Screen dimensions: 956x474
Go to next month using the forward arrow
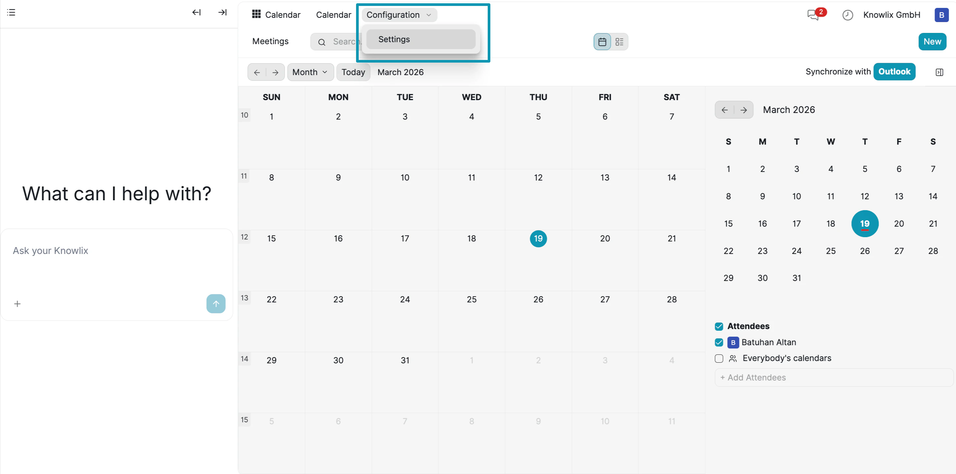click(x=275, y=72)
